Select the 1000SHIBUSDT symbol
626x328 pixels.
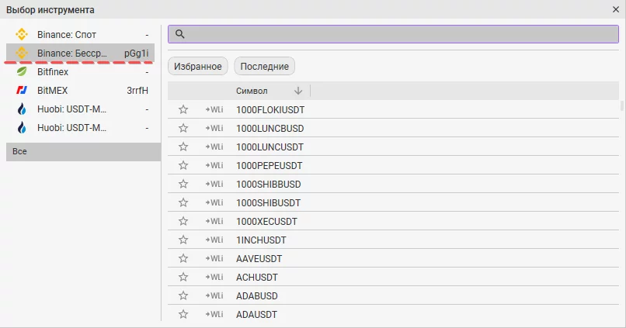point(268,203)
